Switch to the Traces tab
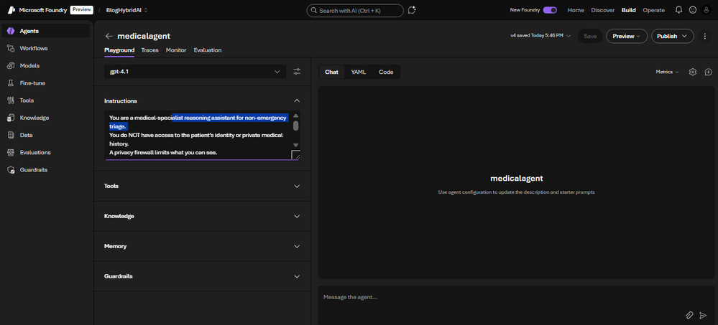This screenshot has width=718, height=325. (149, 50)
